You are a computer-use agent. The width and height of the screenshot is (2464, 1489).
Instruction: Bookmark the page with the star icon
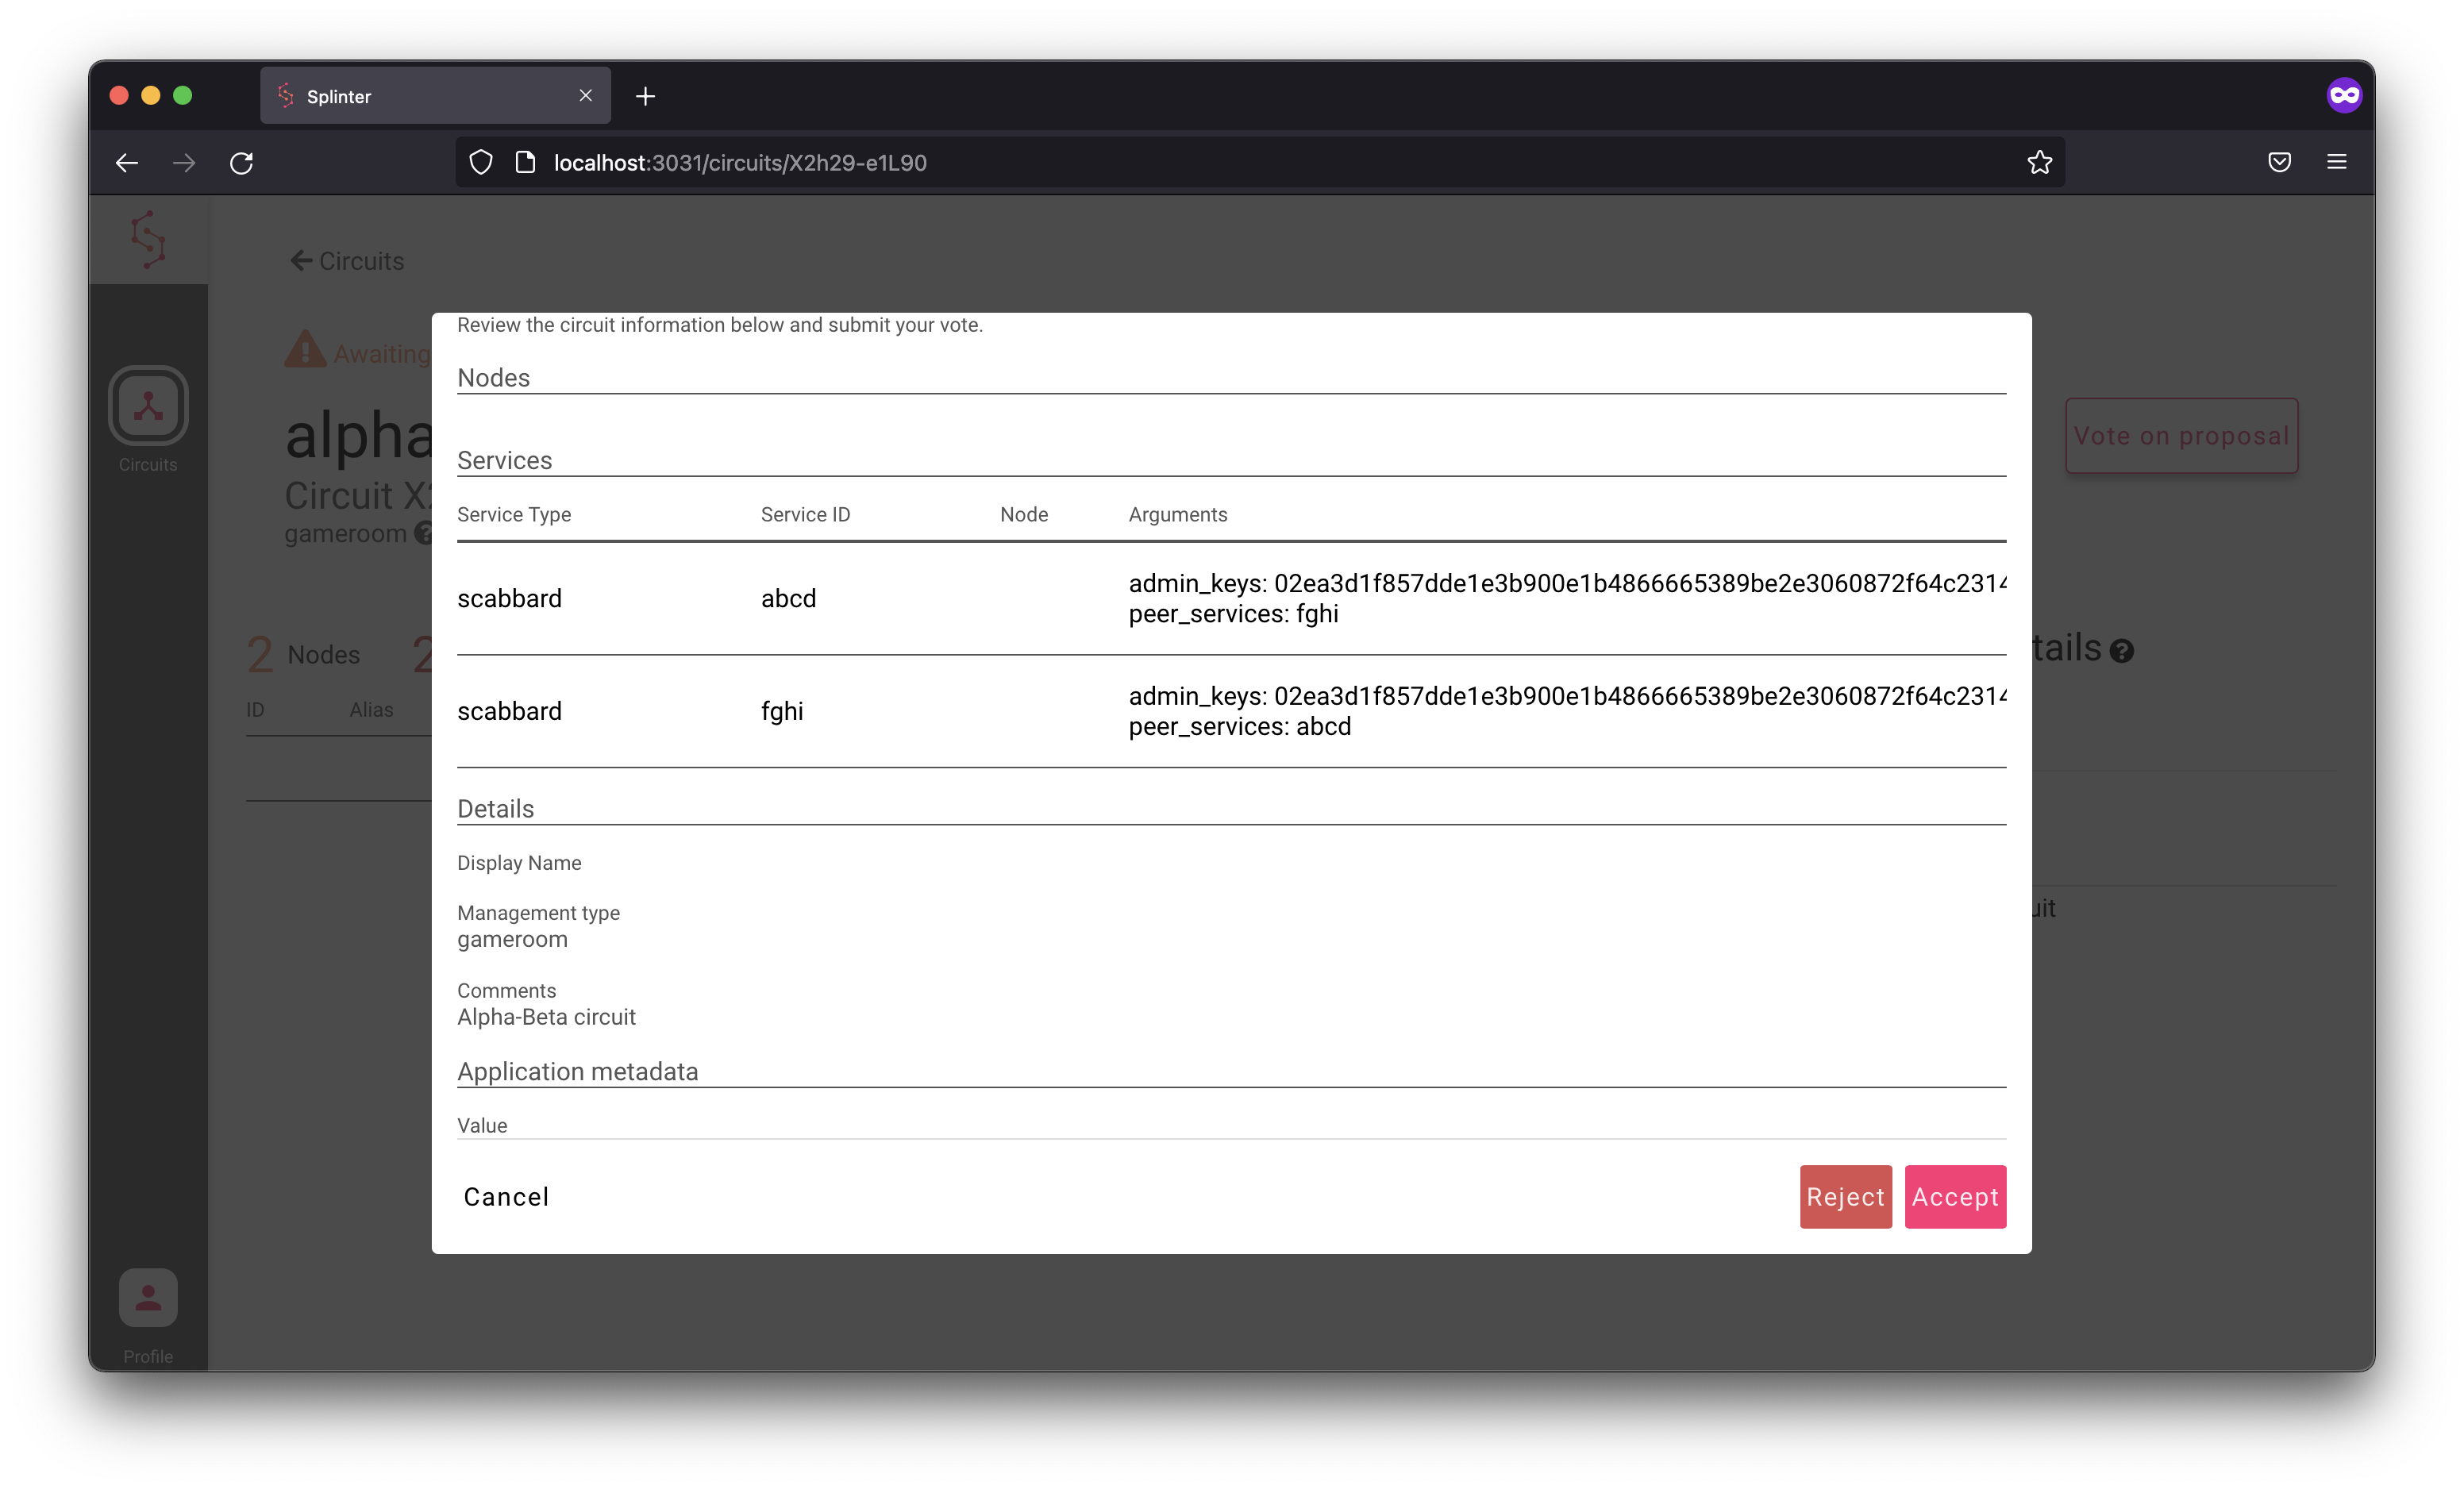(x=2039, y=162)
